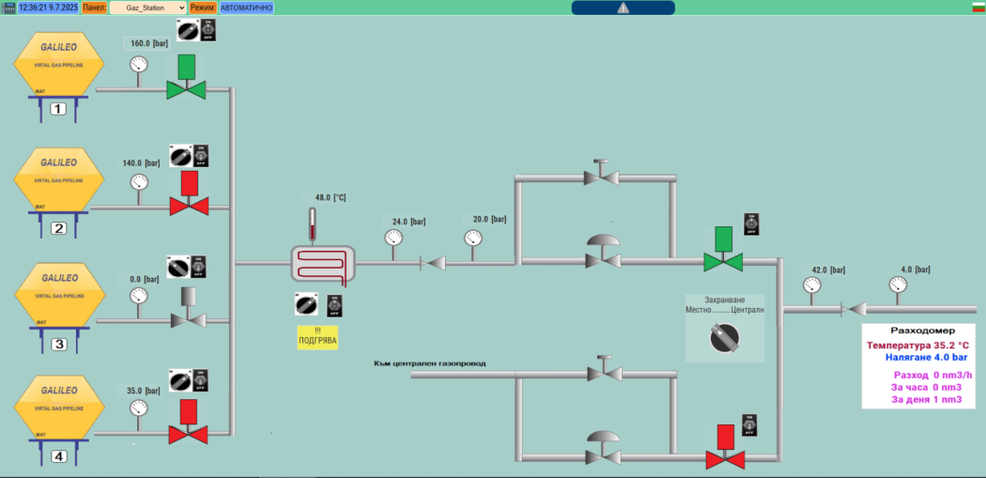This screenshot has height=478, width=986.
Task: Open the Gaz_Station panel dropdown
Action: click(147, 8)
